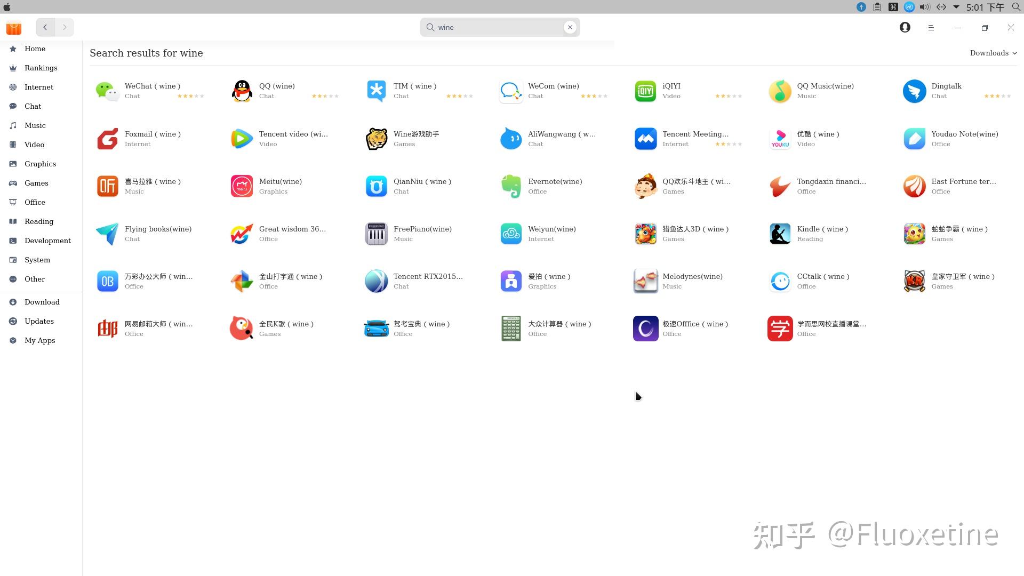The image size is (1024, 576).
Task: Click the back navigation arrow
Action: point(45,27)
